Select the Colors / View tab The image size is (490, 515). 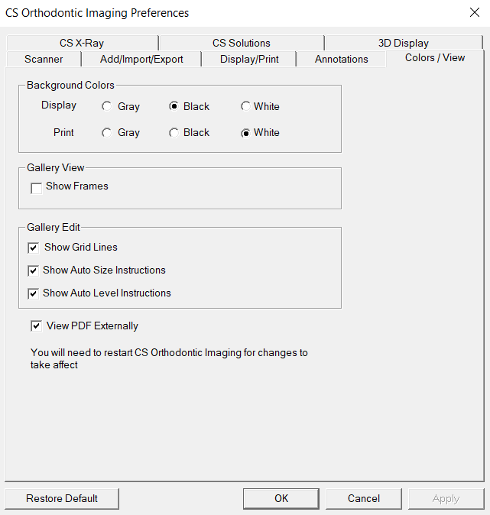(x=435, y=58)
